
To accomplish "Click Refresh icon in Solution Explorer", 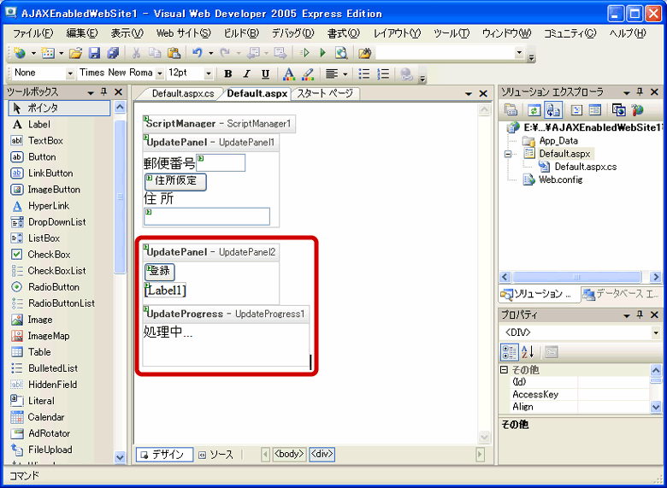I will pos(534,110).
